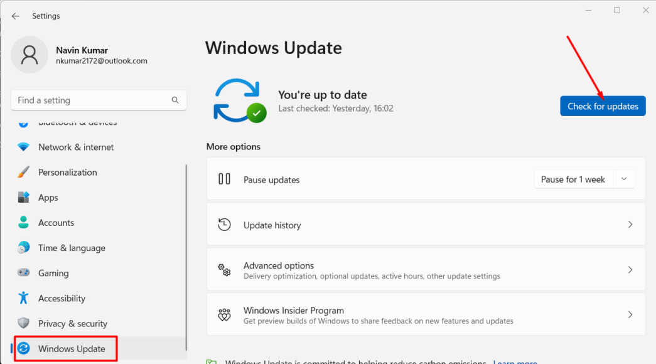Select the Windows Update sync icon in sidebar
This screenshot has width=656, height=364.
pyautogui.click(x=23, y=348)
